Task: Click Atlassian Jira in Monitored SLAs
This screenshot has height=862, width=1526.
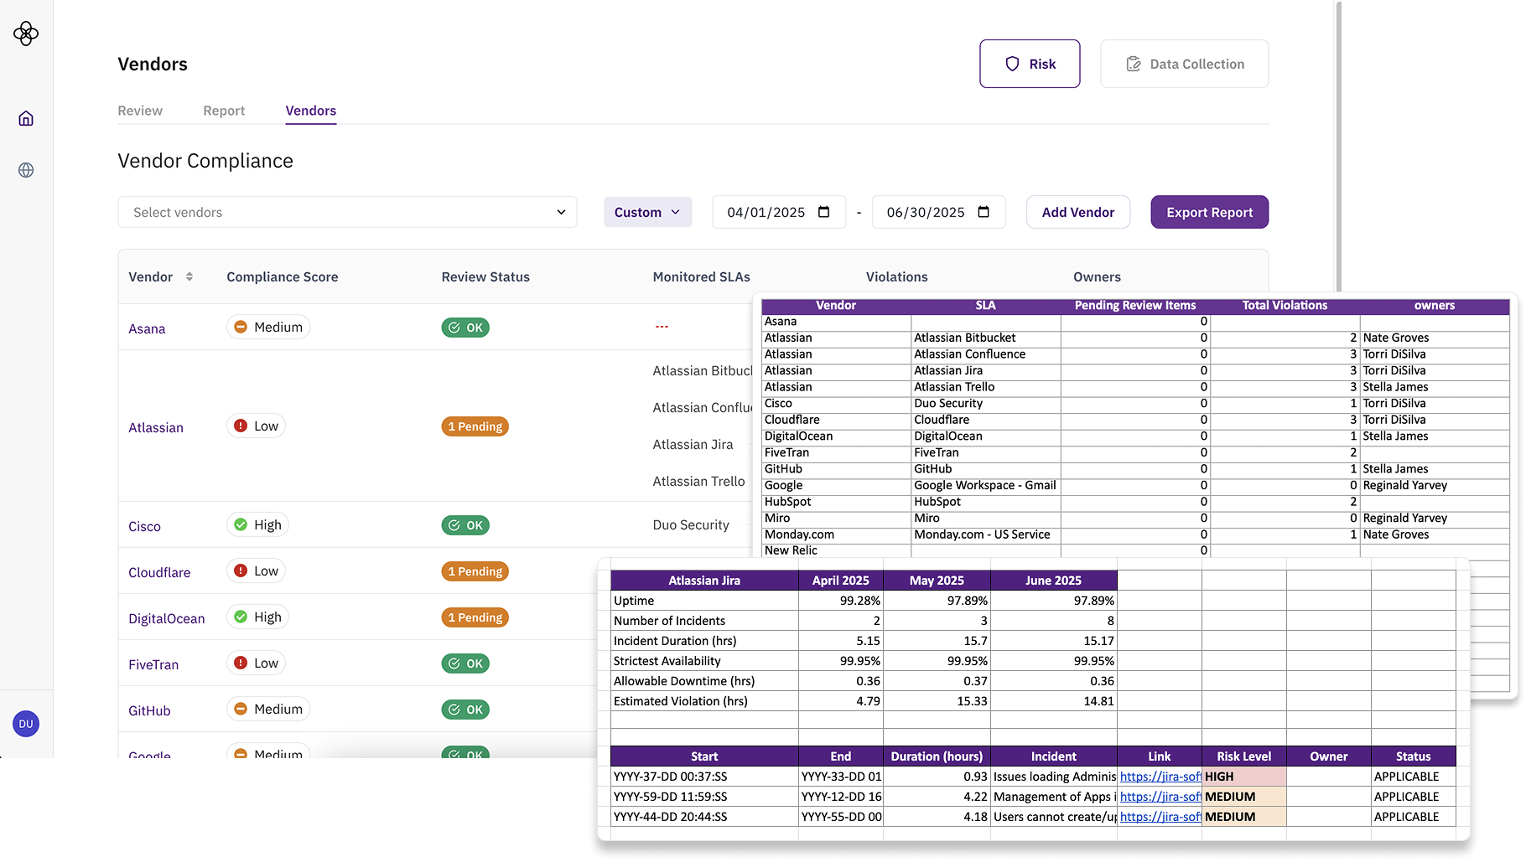Action: pyautogui.click(x=693, y=444)
